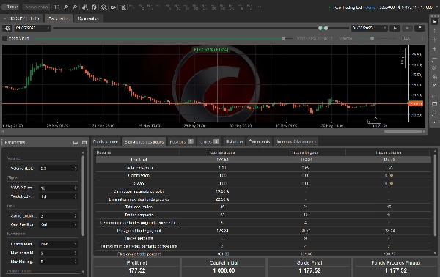Click the visual mode progress slider handle
Image resolution: width=440 pixels, height=277 pixels.
point(283,38)
